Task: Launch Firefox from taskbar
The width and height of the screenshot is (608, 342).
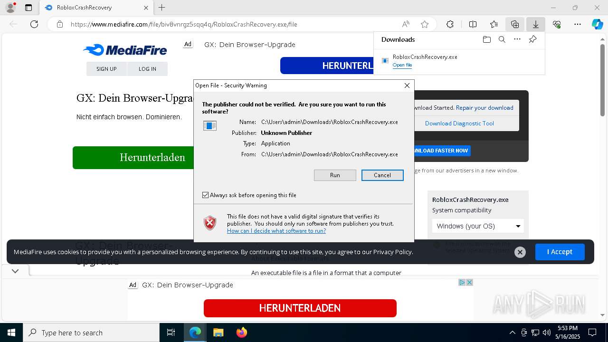Action: (x=241, y=332)
